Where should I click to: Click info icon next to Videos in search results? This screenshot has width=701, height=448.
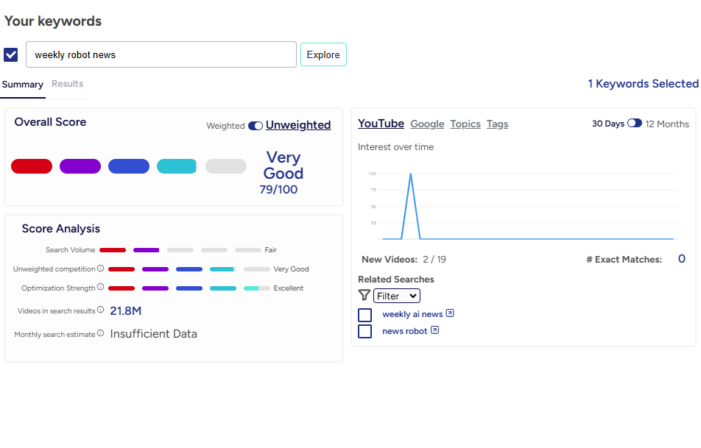click(101, 310)
